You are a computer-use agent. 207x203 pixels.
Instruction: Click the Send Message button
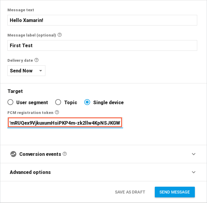click(174, 192)
